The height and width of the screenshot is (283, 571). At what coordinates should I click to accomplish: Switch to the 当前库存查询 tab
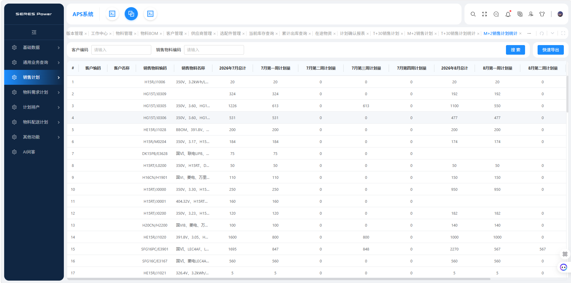pos(261,33)
